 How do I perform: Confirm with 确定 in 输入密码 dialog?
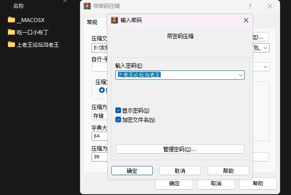[132, 171]
